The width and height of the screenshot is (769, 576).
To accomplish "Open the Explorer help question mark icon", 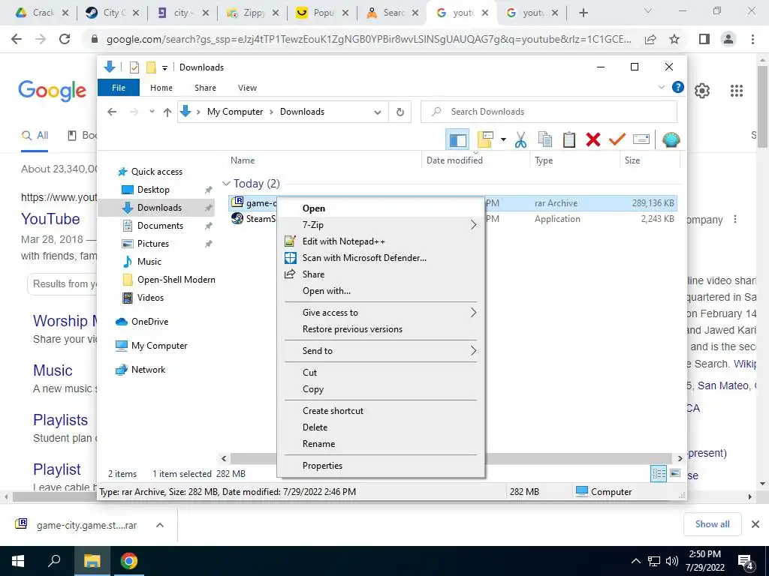I will [x=678, y=87].
